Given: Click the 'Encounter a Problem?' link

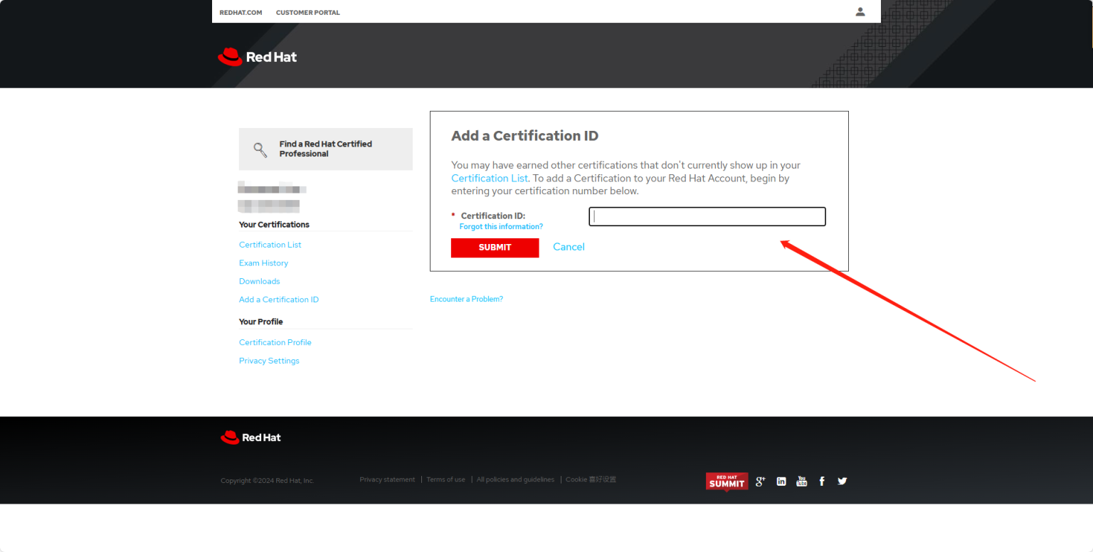Looking at the screenshot, I should [x=466, y=299].
